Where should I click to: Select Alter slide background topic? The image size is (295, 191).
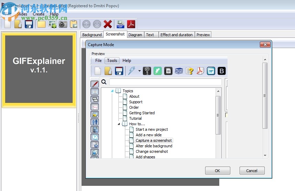click(154, 146)
